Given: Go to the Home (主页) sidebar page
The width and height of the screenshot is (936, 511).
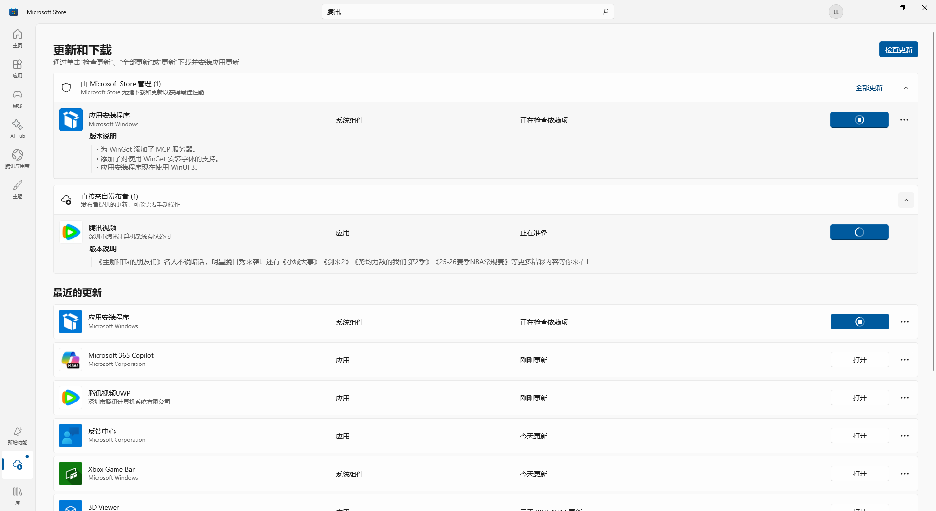Looking at the screenshot, I should click(x=18, y=38).
